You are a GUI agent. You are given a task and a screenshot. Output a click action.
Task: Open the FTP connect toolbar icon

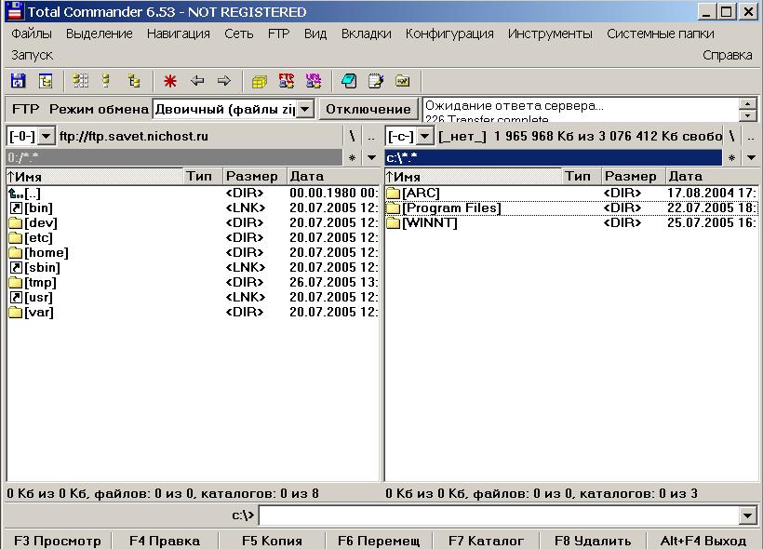(287, 81)
